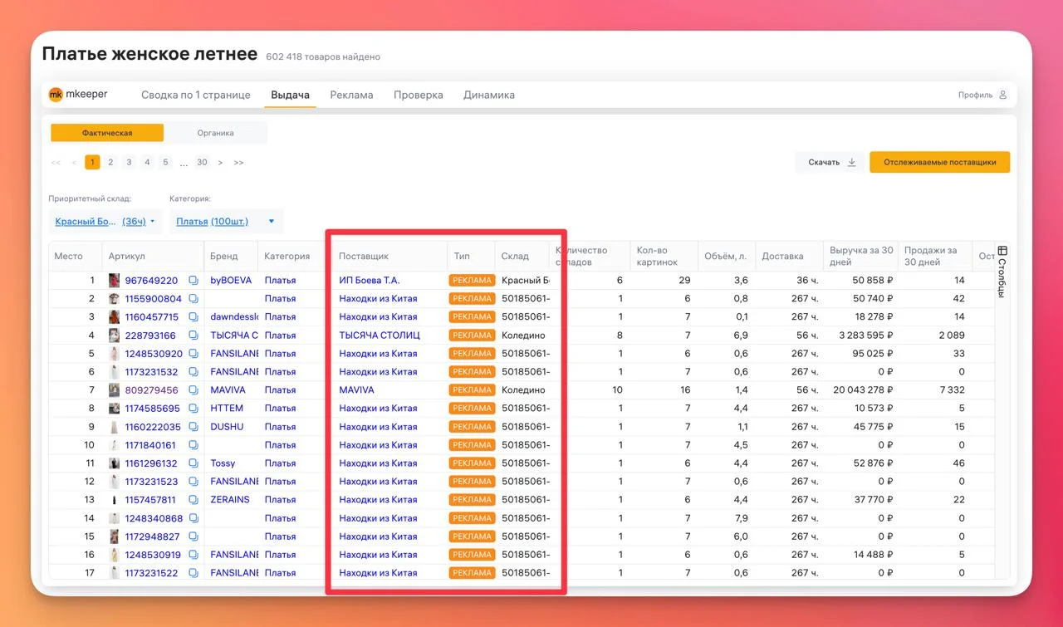Sort by the Доставка column header
Screen dimensions: 1063x627
point(782,257)
